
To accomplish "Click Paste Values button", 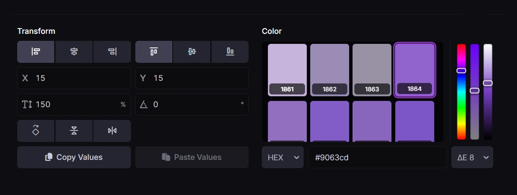I will pyautogui.click(x=192, y=157).
